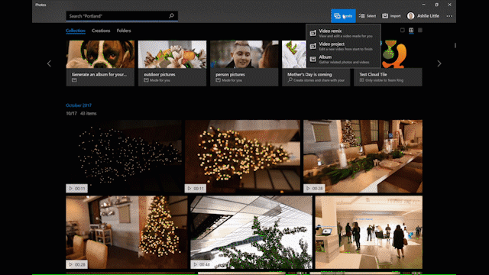Show next tiles with right chevron
489x275 pixels.
[x=439, y=63]
